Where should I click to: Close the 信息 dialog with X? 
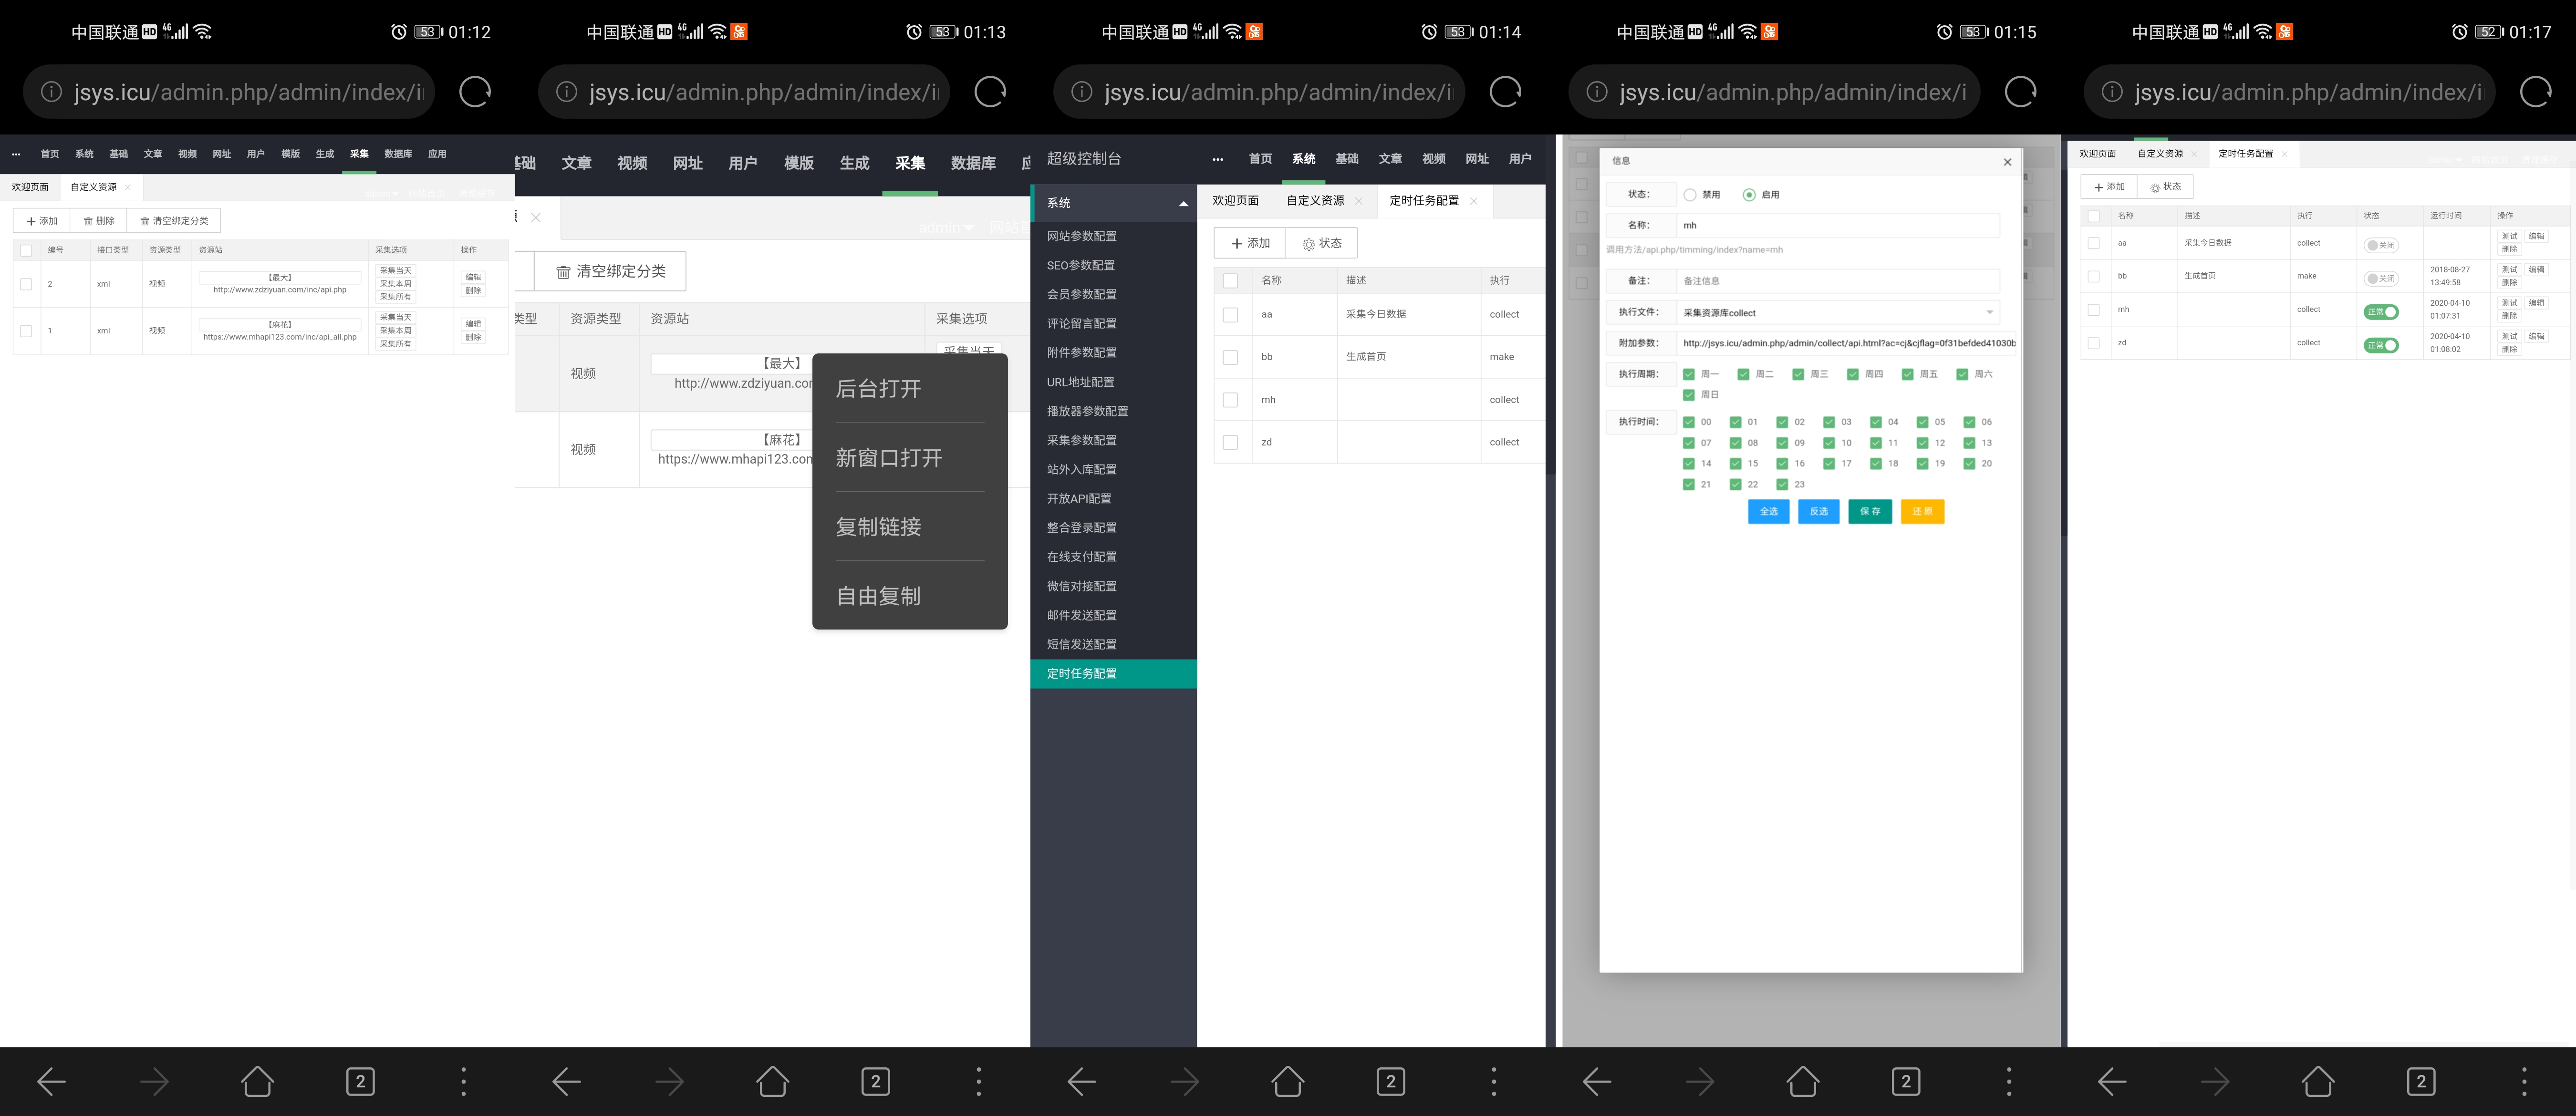2007,162
